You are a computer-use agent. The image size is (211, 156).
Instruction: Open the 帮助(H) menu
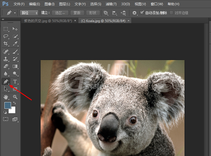173,4
